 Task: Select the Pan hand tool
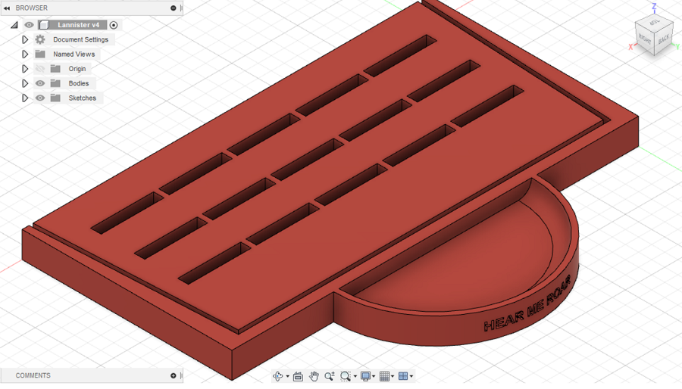coord(314,376)
